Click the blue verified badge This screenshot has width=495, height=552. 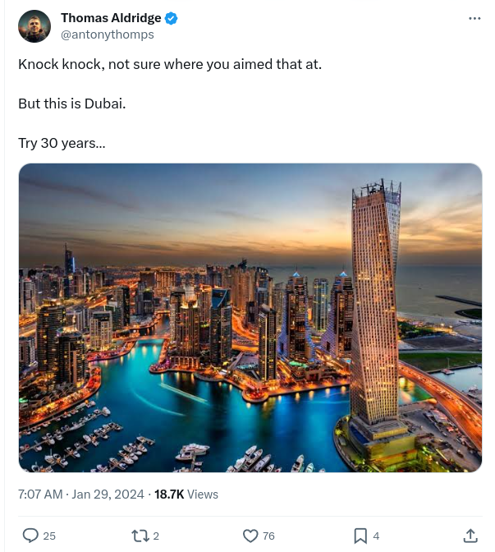pos(171,18)
